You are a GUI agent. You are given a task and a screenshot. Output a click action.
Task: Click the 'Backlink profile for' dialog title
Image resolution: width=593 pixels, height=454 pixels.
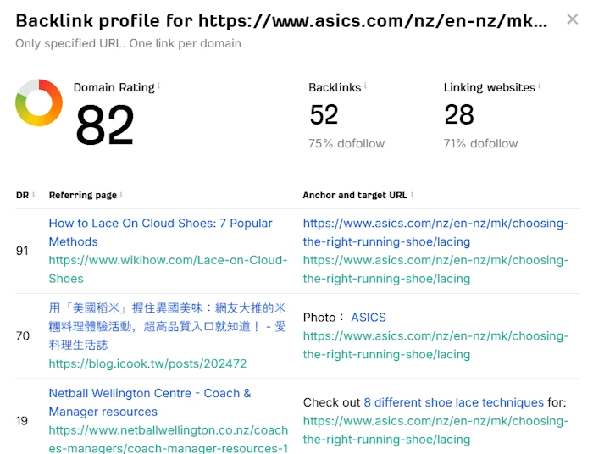click(x=281, y=21)
